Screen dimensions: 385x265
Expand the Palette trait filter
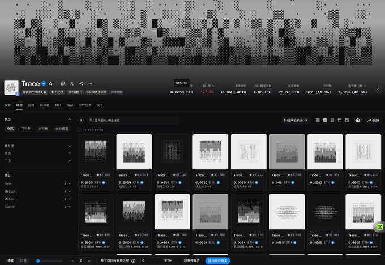click(37, 207)
